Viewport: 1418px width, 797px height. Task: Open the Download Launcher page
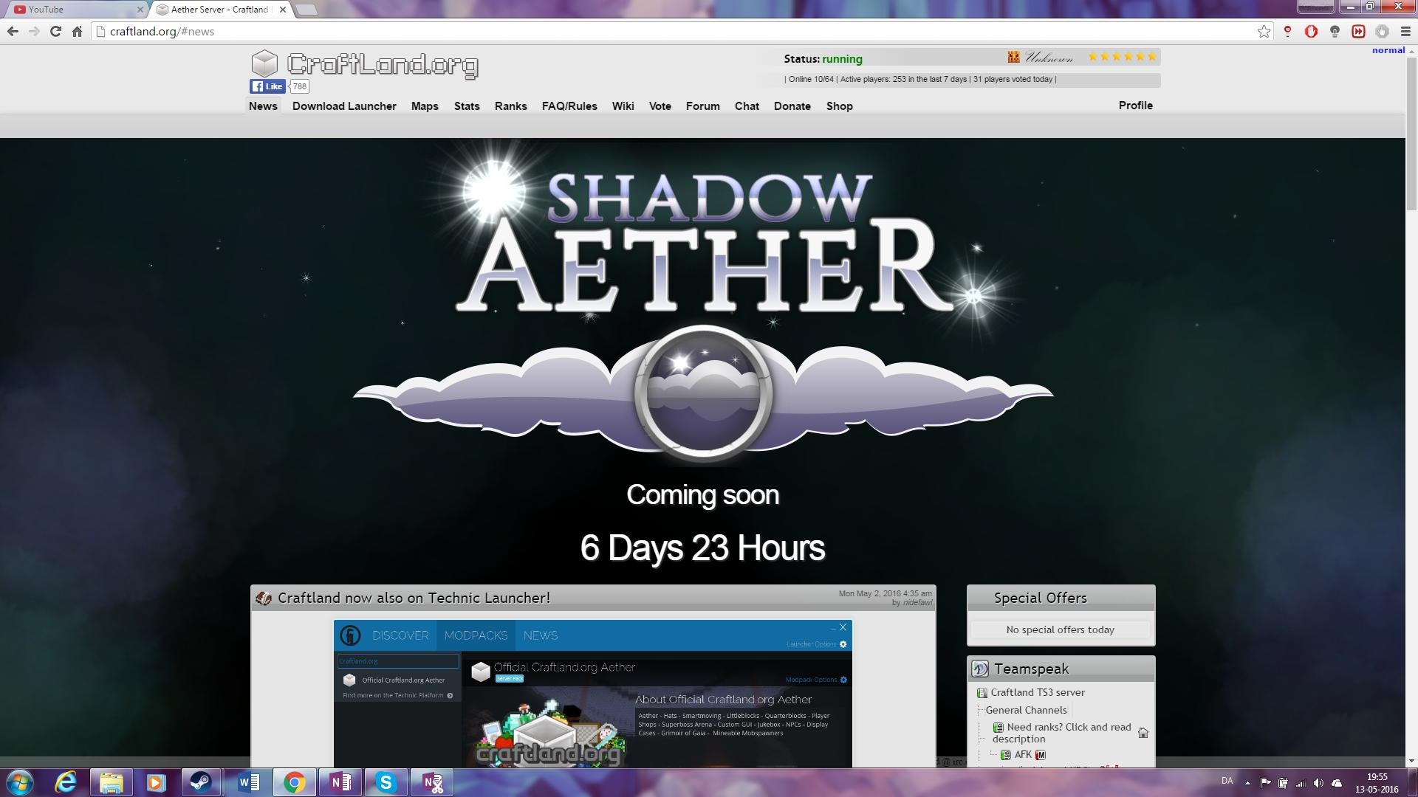click(x=344, y=106)
